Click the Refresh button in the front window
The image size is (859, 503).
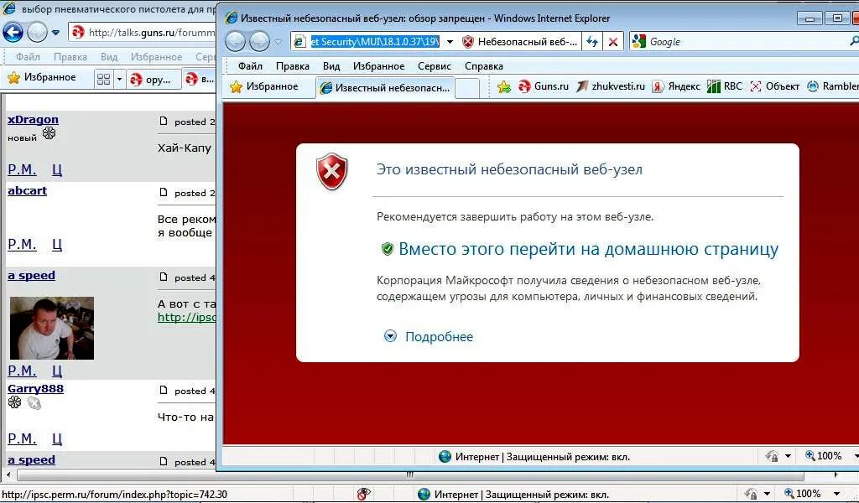point(592,42)
